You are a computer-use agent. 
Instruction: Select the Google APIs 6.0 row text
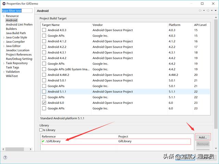pos(56,108)
